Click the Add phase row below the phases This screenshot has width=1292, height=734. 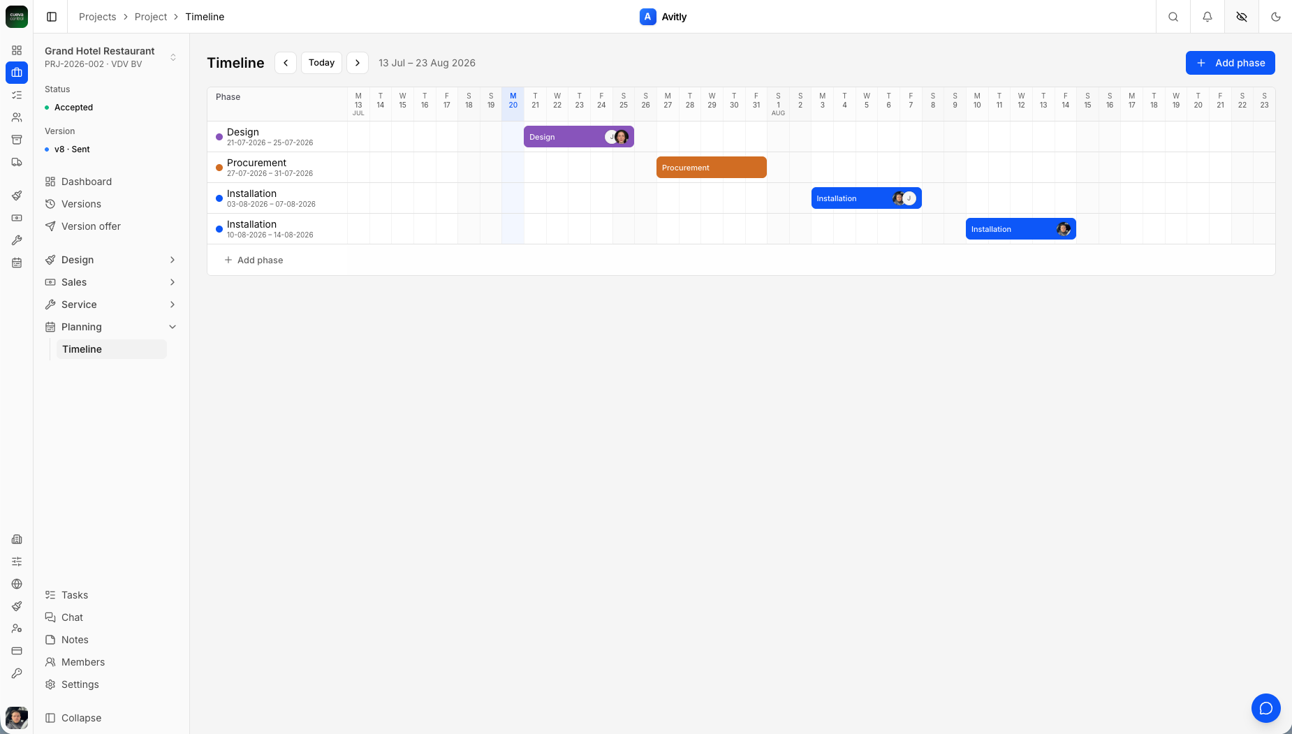(254, 260)
